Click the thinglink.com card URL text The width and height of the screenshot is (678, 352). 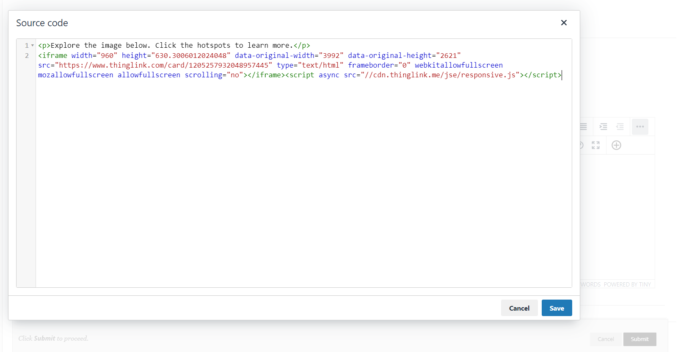(x=164, y=65)
